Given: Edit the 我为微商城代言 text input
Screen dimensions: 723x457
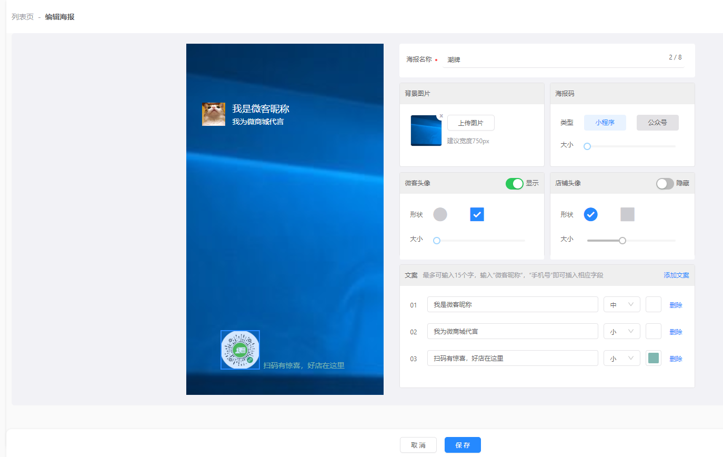Looking at the screenshot, I should pyautogui.click(x=513, y=332).
